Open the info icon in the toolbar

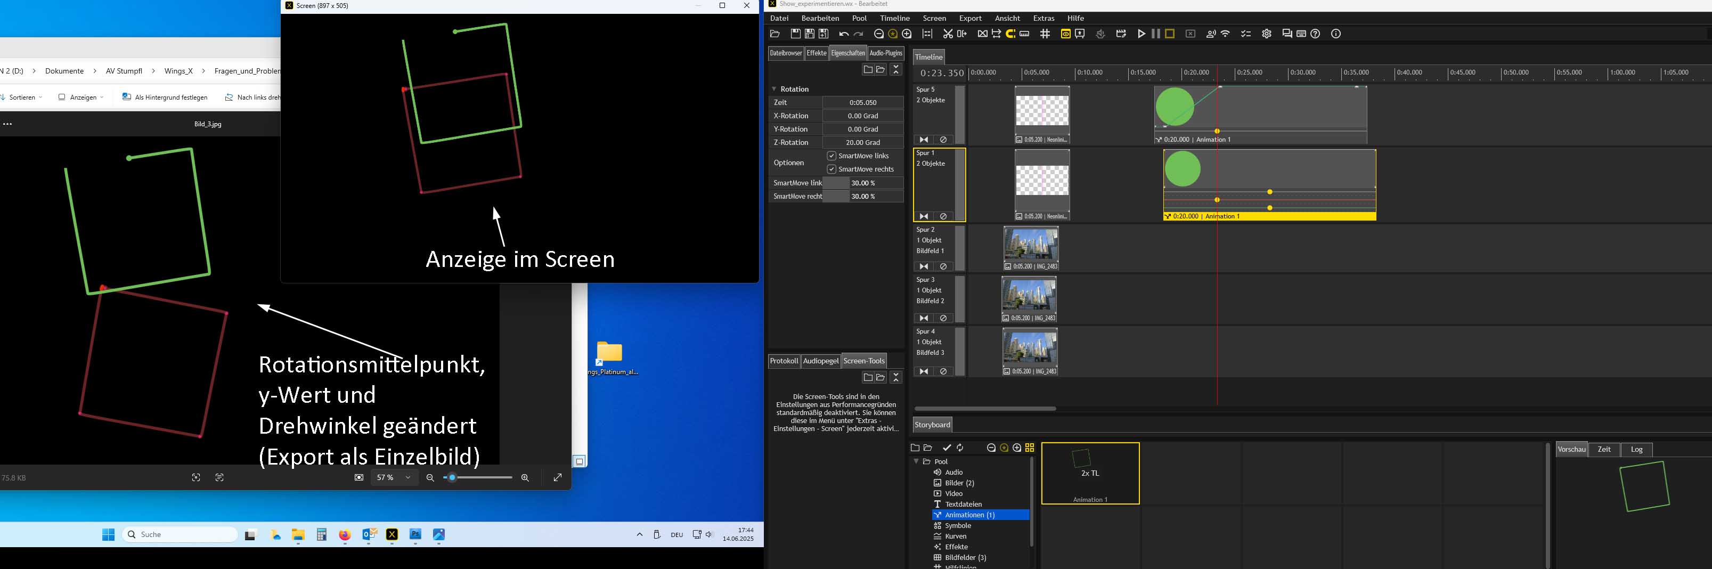1336,34
